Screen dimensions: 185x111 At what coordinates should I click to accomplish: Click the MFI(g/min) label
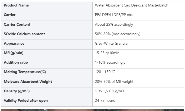[x=14, y=53]
